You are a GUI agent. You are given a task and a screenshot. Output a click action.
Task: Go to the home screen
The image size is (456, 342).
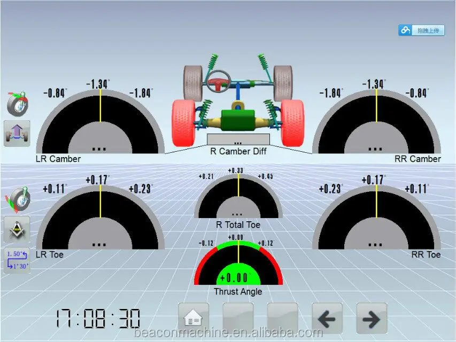194,318
